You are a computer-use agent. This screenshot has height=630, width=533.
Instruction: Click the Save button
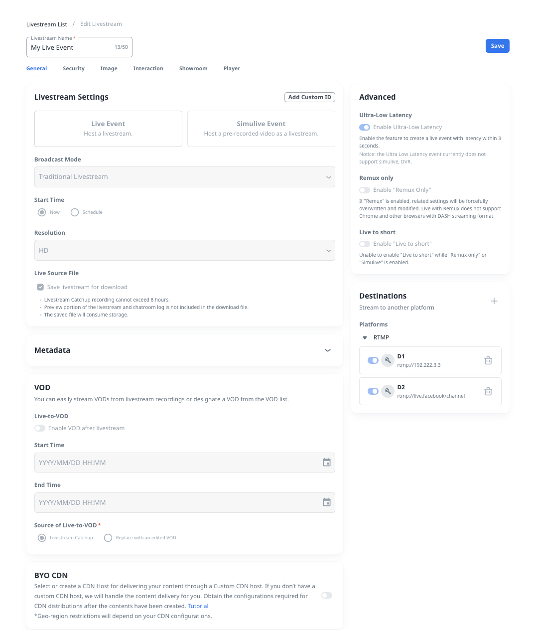[497, 46]
